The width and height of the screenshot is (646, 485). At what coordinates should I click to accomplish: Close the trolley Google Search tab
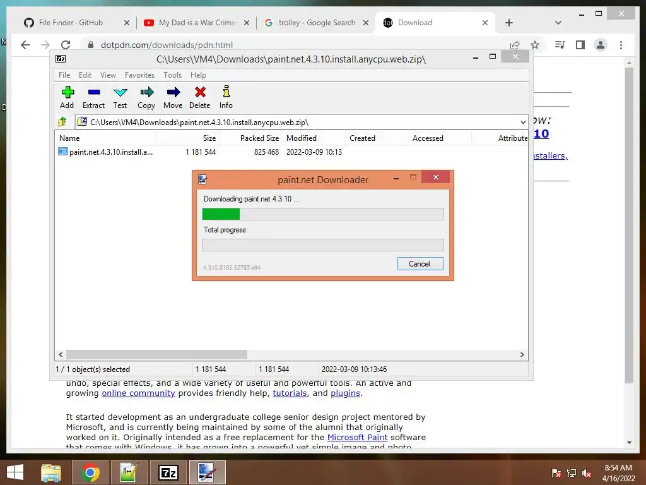pyautogui.click(x=366, y=23)
